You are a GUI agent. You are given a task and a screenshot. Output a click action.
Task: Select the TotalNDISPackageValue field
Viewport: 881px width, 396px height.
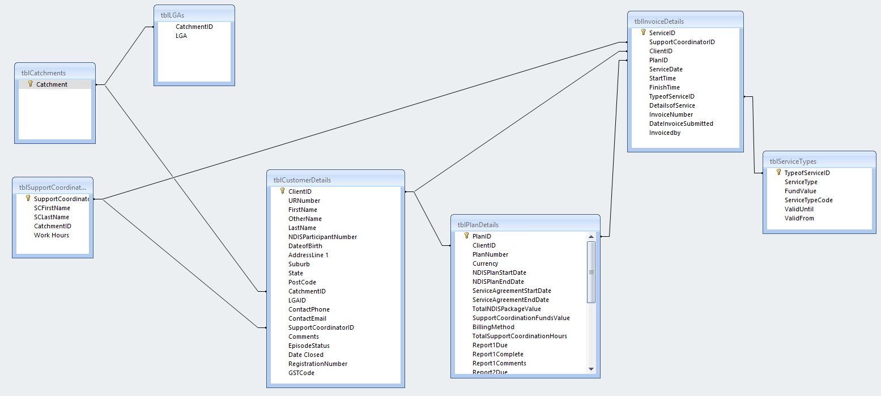pos(507,309)
